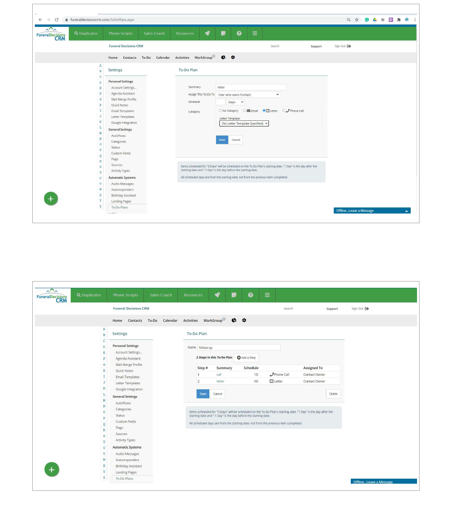This screenshot has width=451, height=516.
Task: Choose the Email category radio option
Action: 245,111
